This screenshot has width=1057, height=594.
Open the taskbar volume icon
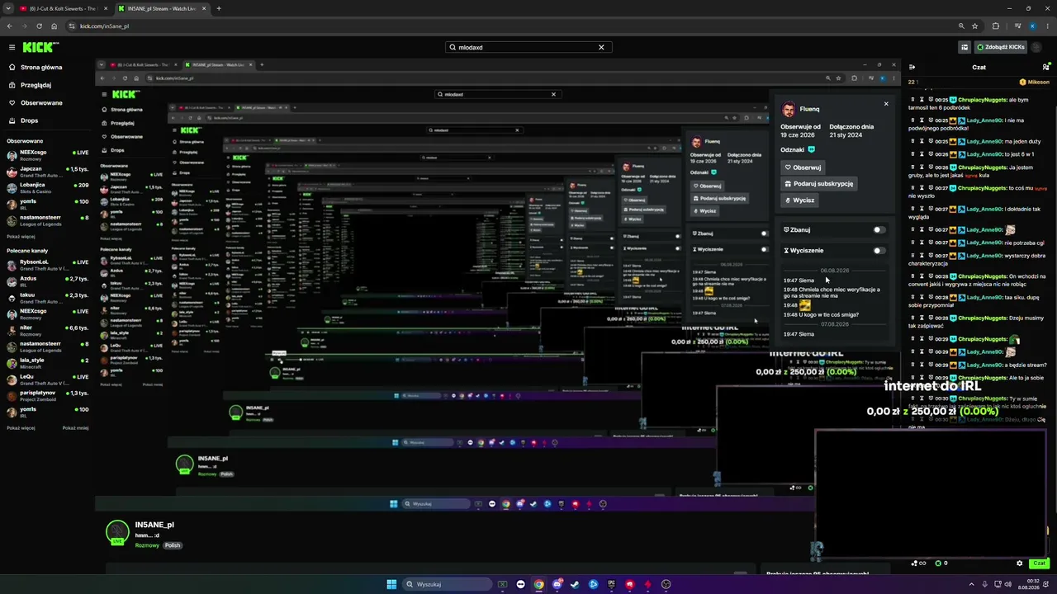click(1007, 584)
